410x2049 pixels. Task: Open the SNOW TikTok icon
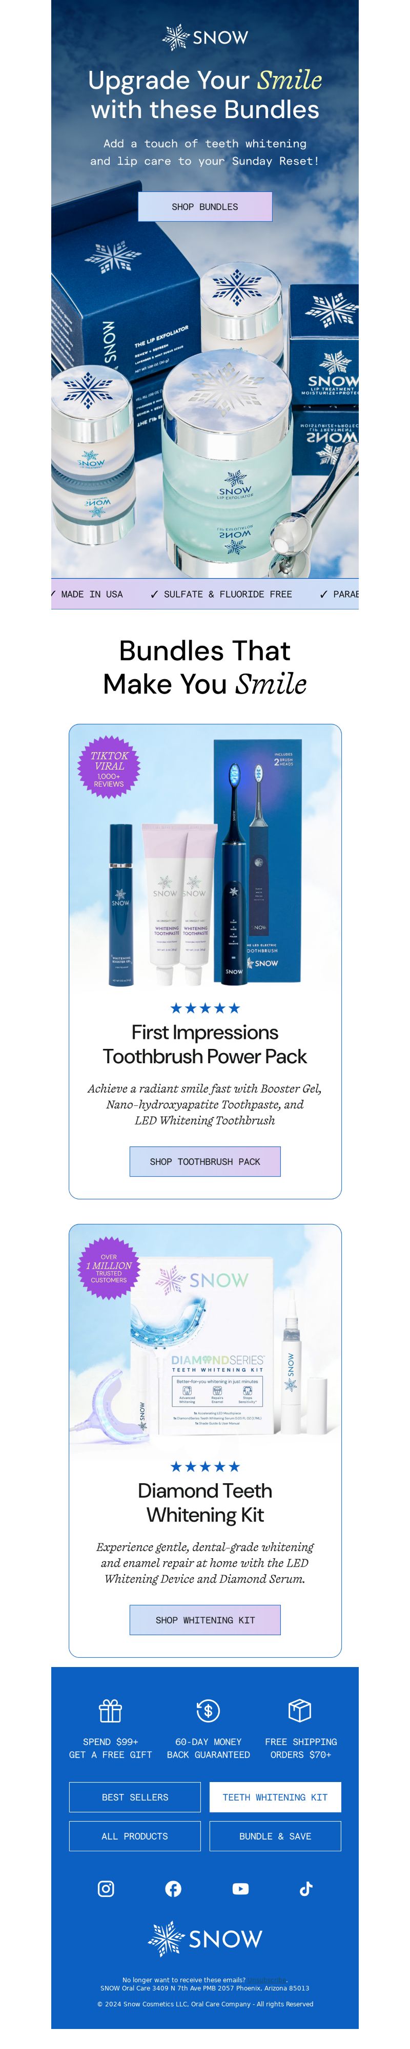pyautogui.click(x=306, y=1888)
